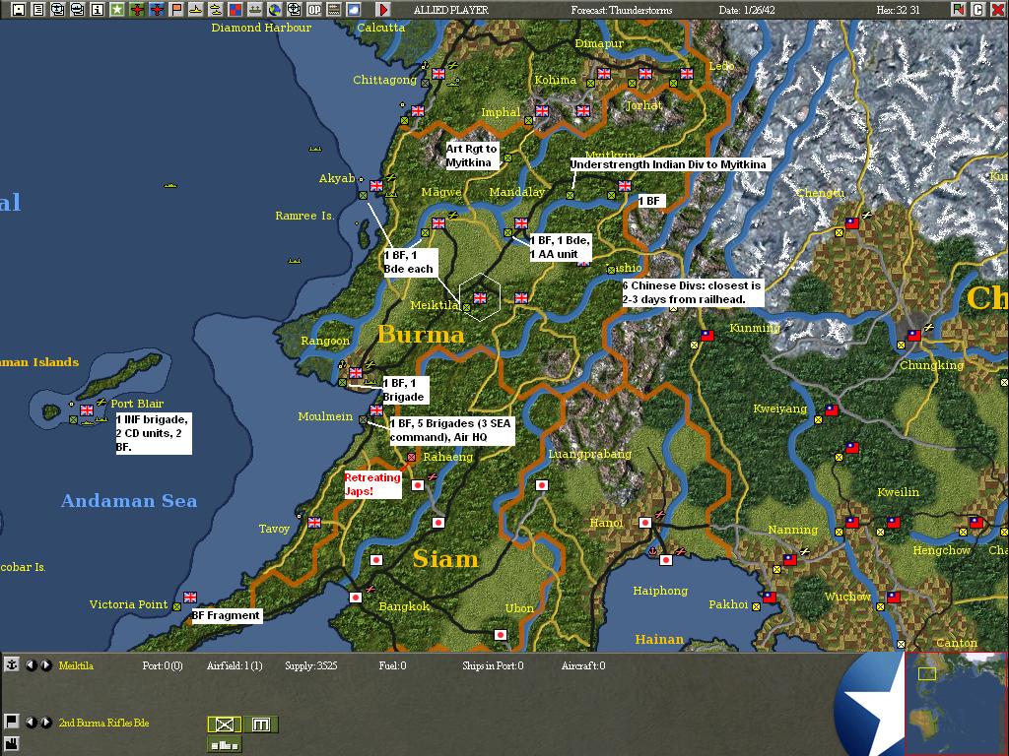The image size is (1009, 756).
Task: Click the save game disk icon
Action: [x=18, y=9]
